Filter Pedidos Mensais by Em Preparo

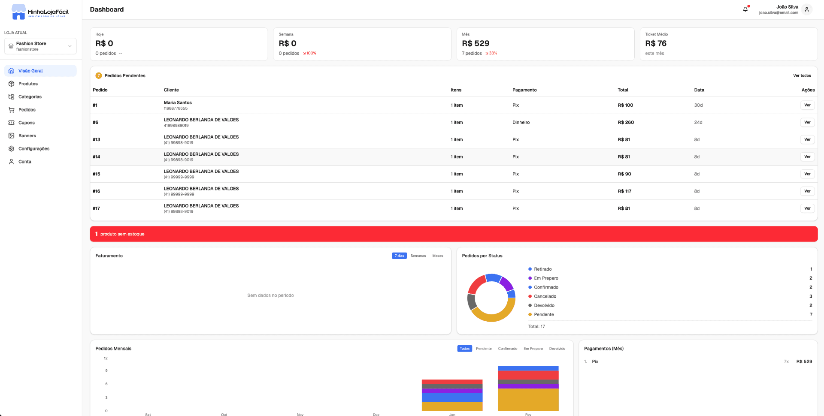coord(533,349)
